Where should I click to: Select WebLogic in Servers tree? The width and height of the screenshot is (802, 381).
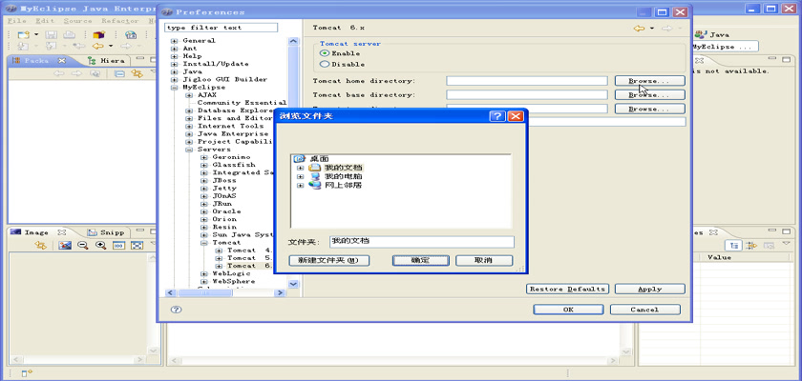231,273
